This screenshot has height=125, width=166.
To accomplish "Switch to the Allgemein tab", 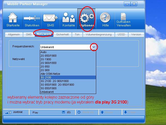I will 14,34.
